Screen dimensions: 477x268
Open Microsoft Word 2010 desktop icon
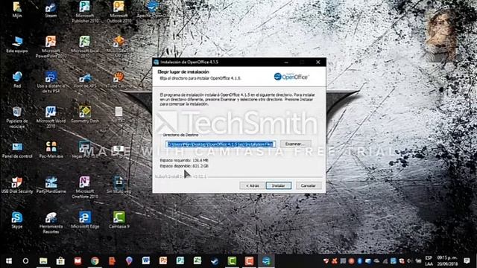pos(51,117)
